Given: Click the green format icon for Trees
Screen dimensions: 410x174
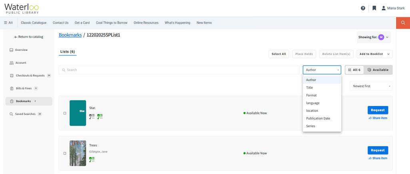Looking at the screenshot, I should [92, 159].
